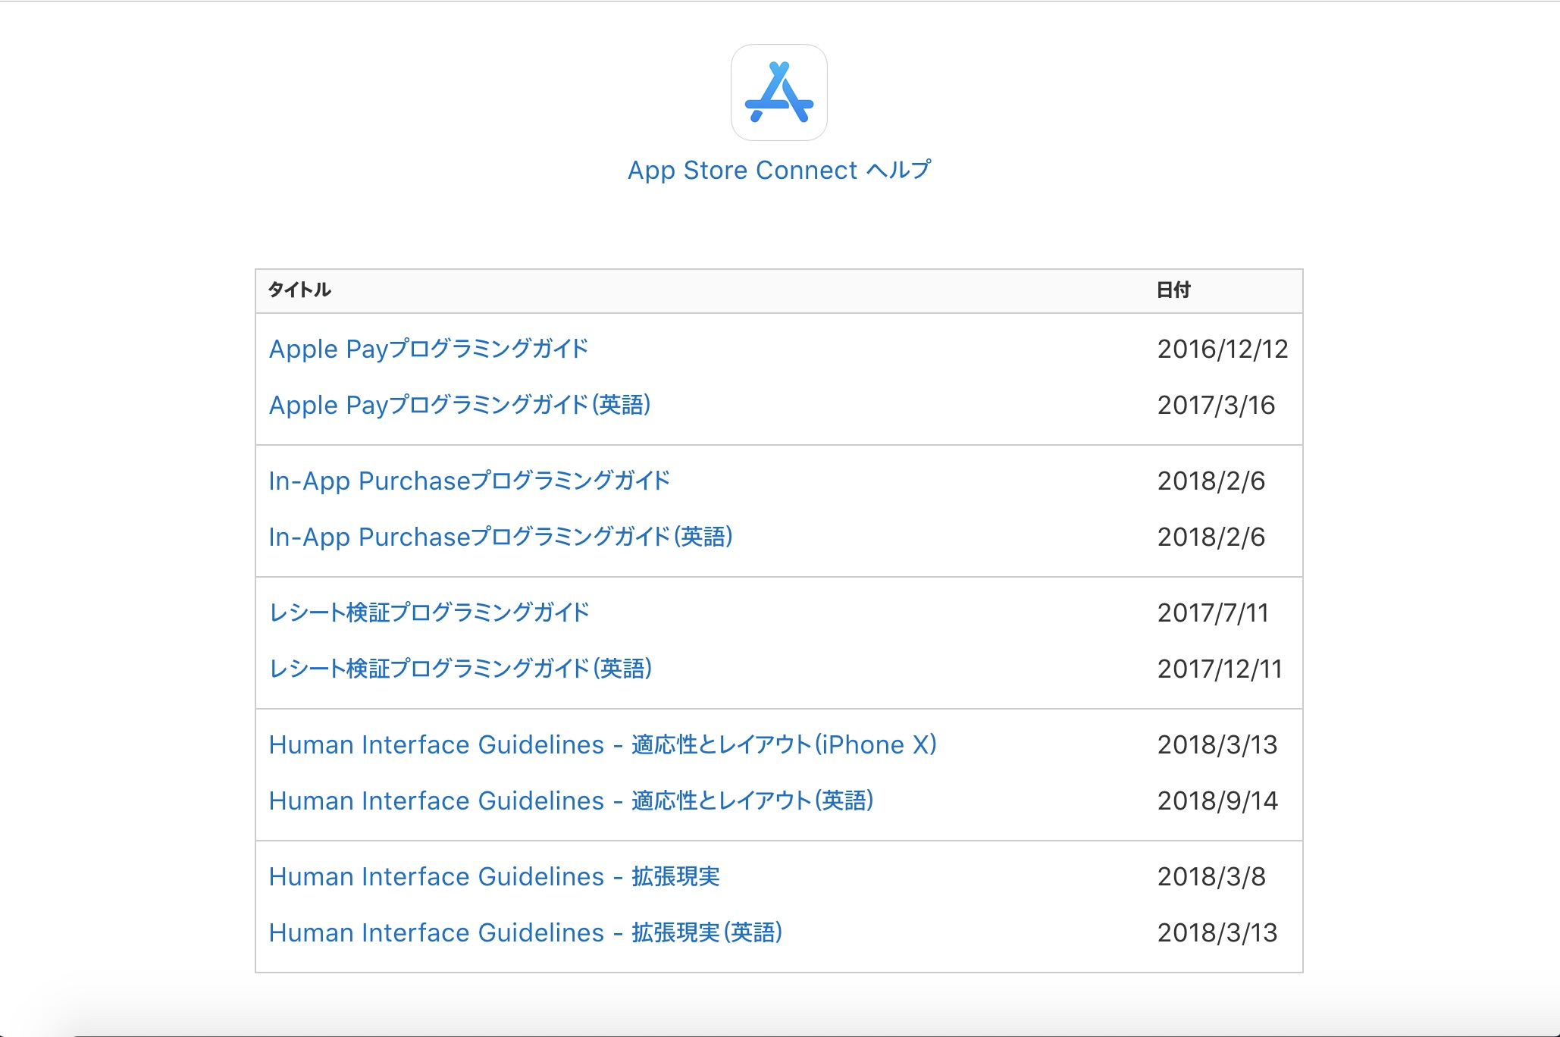Open Human Interface Guidelines - 拡張現実 link
The height and width of the screenshot is (1037, 1560).
(x=494, y=876)
